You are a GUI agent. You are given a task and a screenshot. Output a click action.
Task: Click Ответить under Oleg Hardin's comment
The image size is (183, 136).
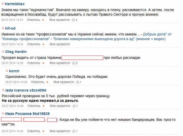point(34,63)
